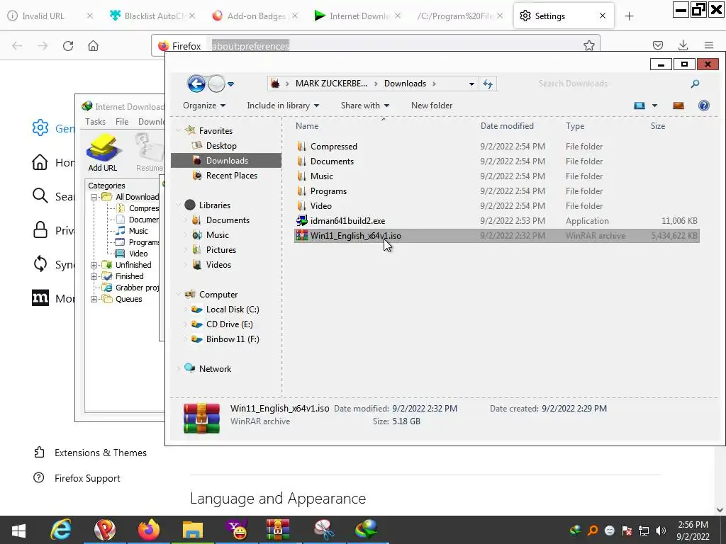This screenshot has height=544, width=726.
Task: Sort by Type column header
Action: 574,126
